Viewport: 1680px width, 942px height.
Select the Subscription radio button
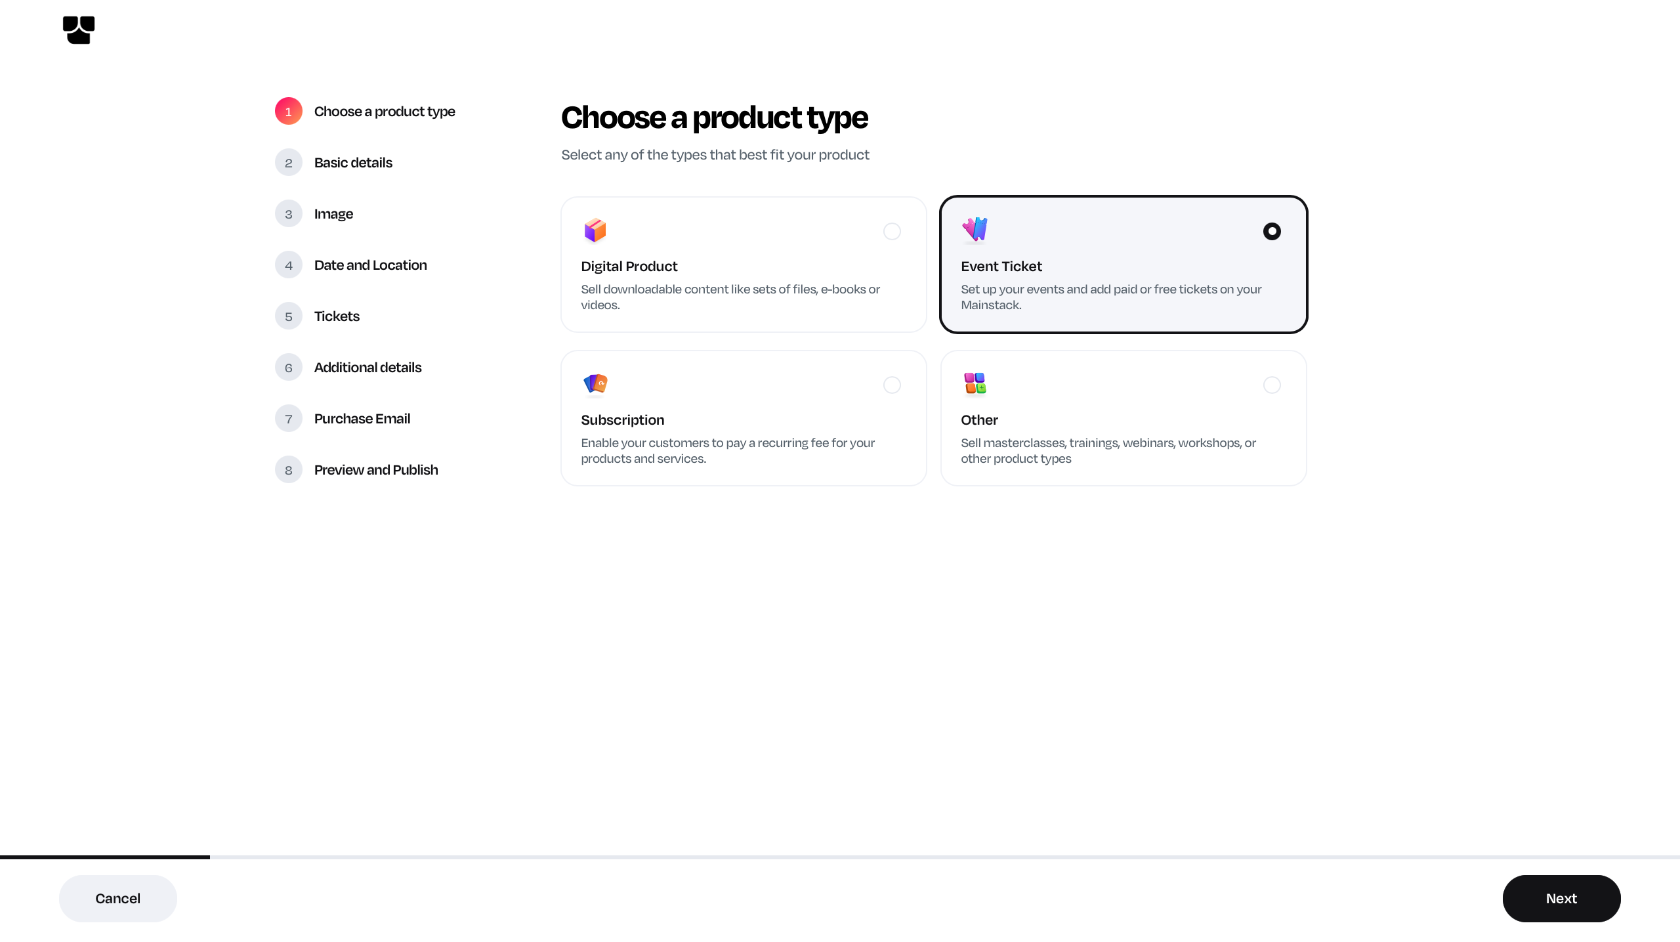pyautogui.click(x=892, y=385)
